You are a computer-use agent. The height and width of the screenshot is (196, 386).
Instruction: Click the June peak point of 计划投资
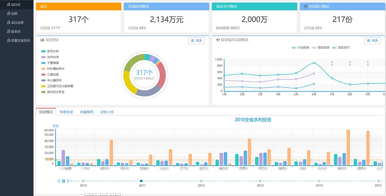click(x=314, y=63)
